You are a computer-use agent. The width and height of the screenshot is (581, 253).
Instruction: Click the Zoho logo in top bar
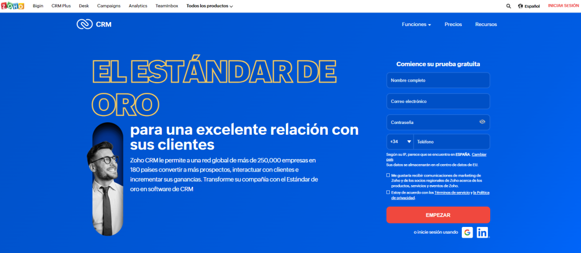pyautogui.click(x=13, y=6)
